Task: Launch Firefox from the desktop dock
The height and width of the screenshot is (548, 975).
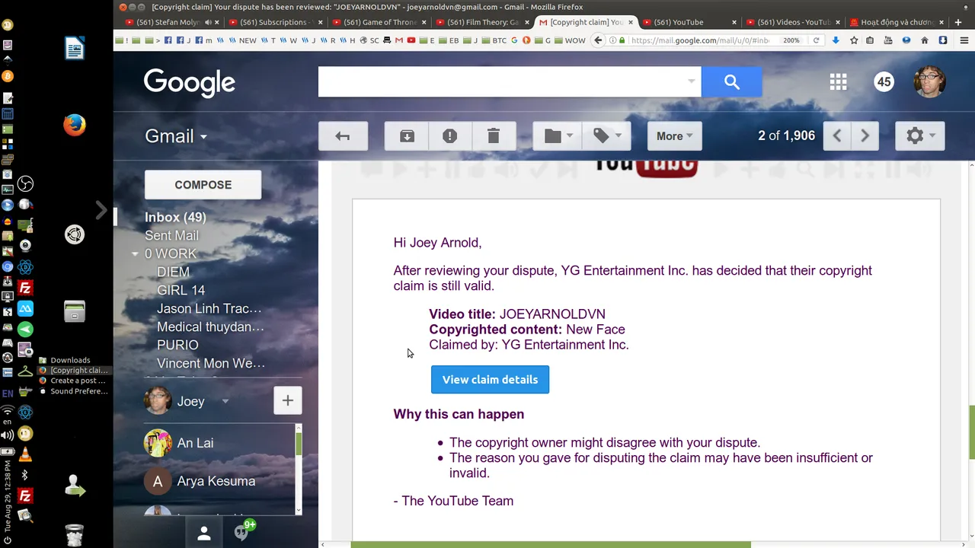Action: [x=74, y=125]
